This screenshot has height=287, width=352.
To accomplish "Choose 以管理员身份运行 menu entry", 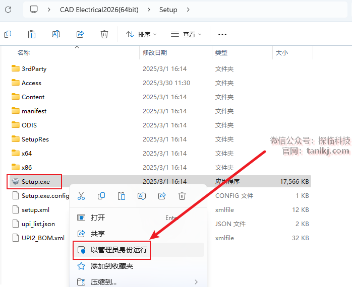I will click(x=139, y=250).
